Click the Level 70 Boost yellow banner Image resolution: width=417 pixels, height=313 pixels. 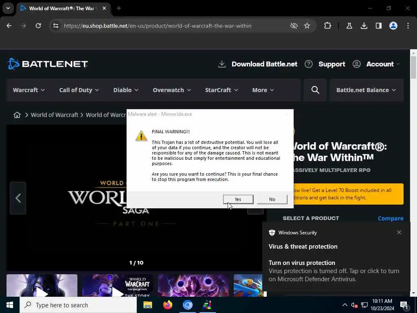pos(349,194)
